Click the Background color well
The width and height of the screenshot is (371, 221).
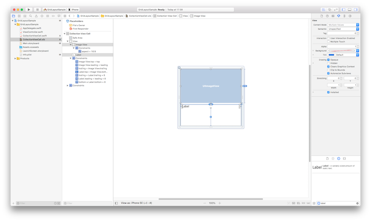pos(341,51)
